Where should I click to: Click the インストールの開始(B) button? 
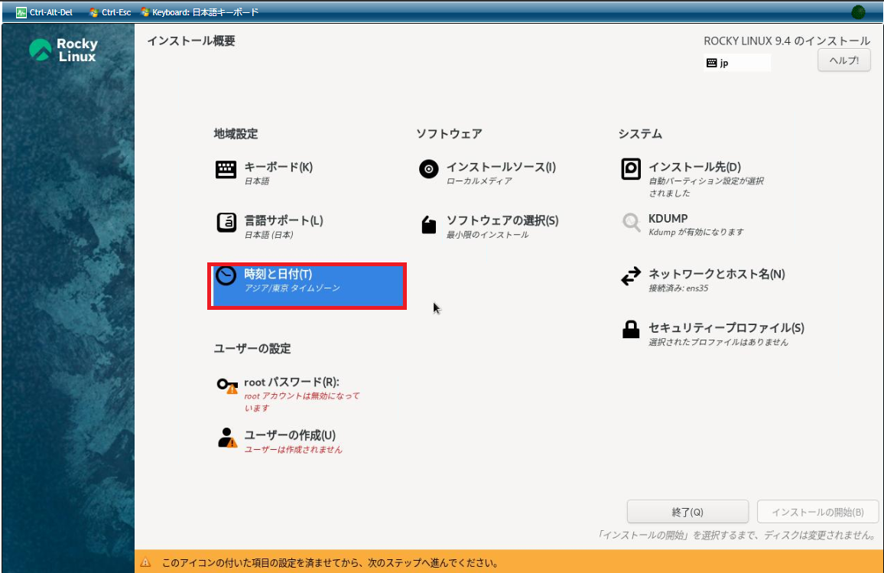[x=817, y=512]
